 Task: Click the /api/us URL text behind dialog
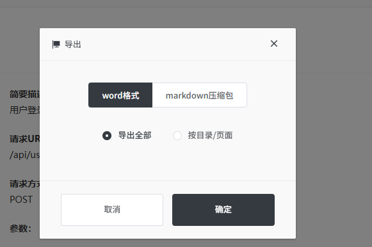point(25,155)
